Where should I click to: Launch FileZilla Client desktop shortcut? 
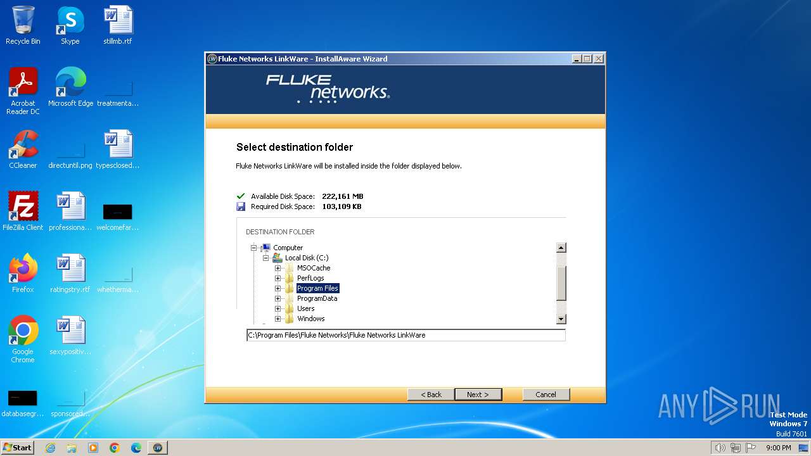click(23, 212)
